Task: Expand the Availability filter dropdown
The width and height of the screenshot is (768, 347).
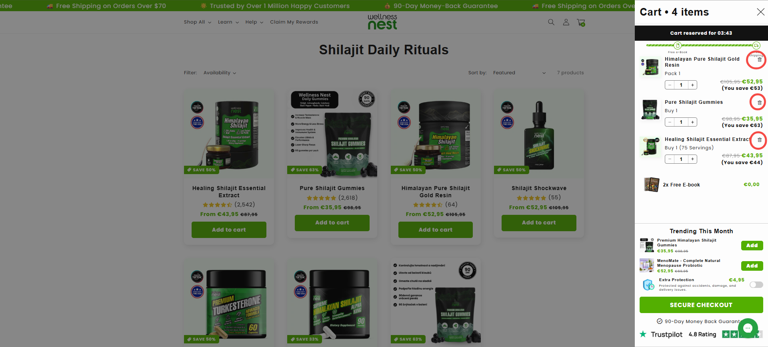Action: tap(220, 73)
